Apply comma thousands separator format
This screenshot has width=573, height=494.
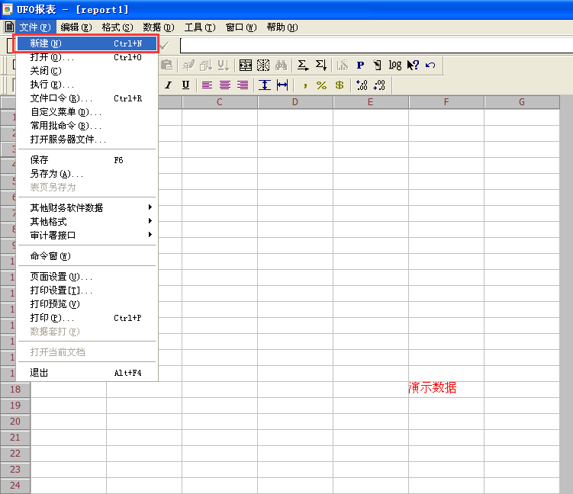pos(304,85)
